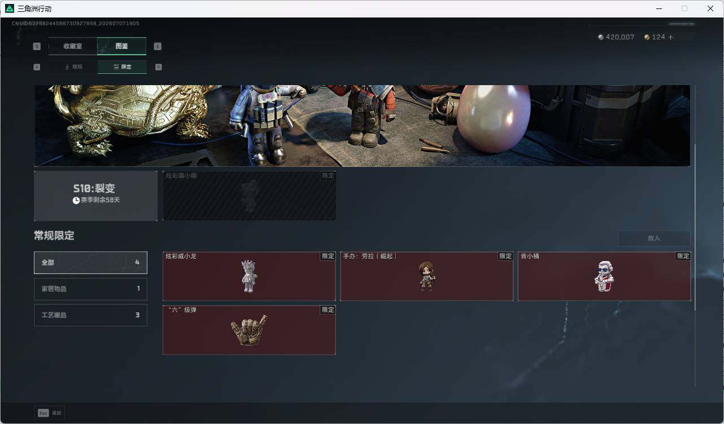Open the locked 炫彩露小娜 card
The height and width of the screenshot is (424, 724).
(x=249, y=196)
